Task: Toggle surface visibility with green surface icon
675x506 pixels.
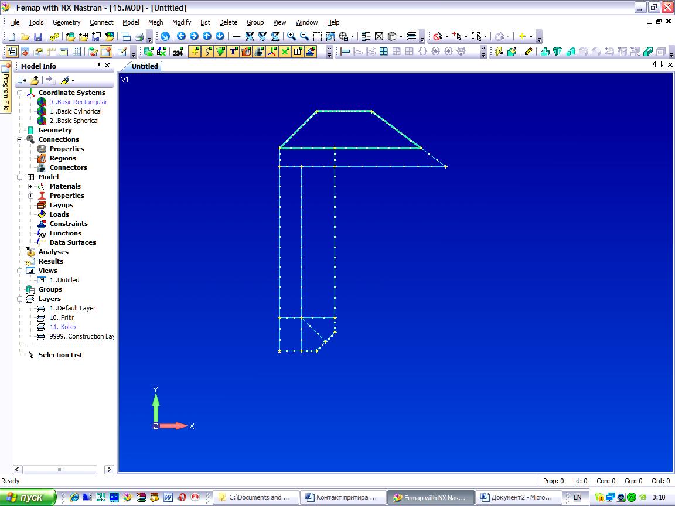Action: (221, 52)
